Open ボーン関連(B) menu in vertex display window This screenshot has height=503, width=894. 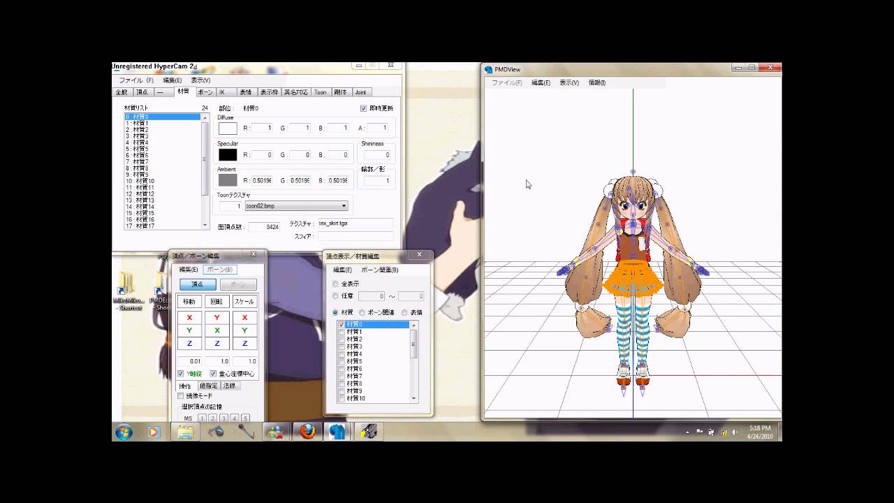pos(379,270)
